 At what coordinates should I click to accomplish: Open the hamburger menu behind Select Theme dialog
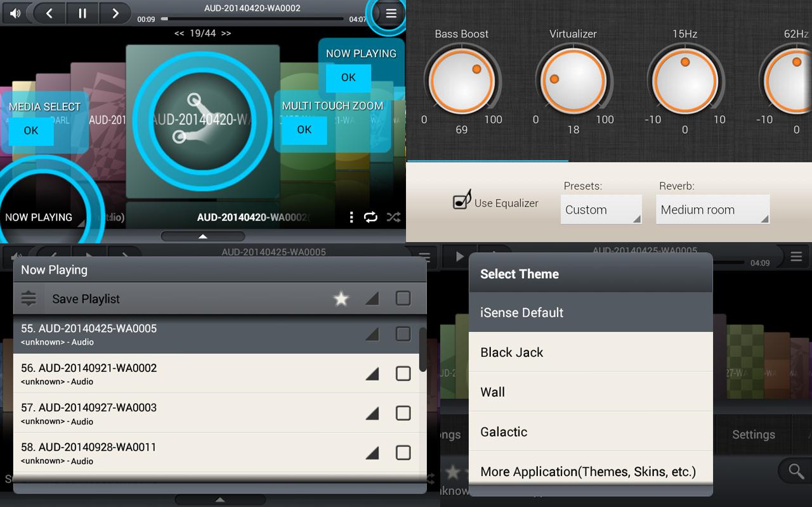pyautogui.click(x=796, y=257)
